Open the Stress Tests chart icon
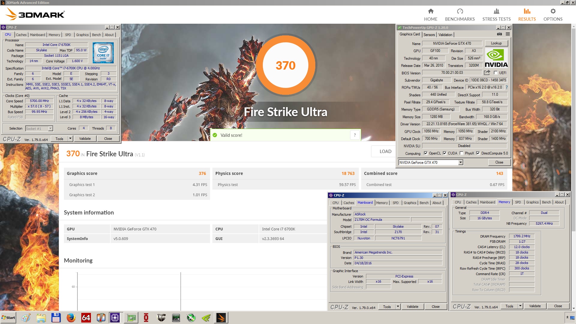Image resolution: width=576 pixels, height=324 pixels. [x=496, y=11]
